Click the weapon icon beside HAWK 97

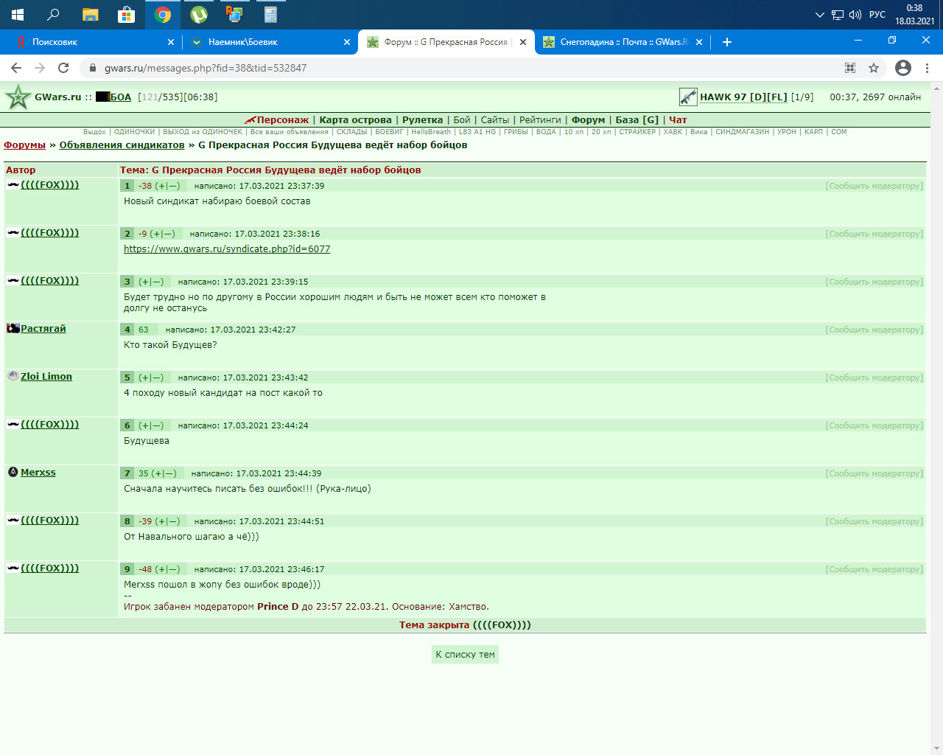tap(688, 97)
